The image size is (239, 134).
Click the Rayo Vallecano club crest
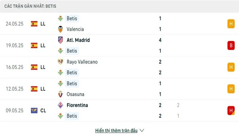tap(60, 62)
